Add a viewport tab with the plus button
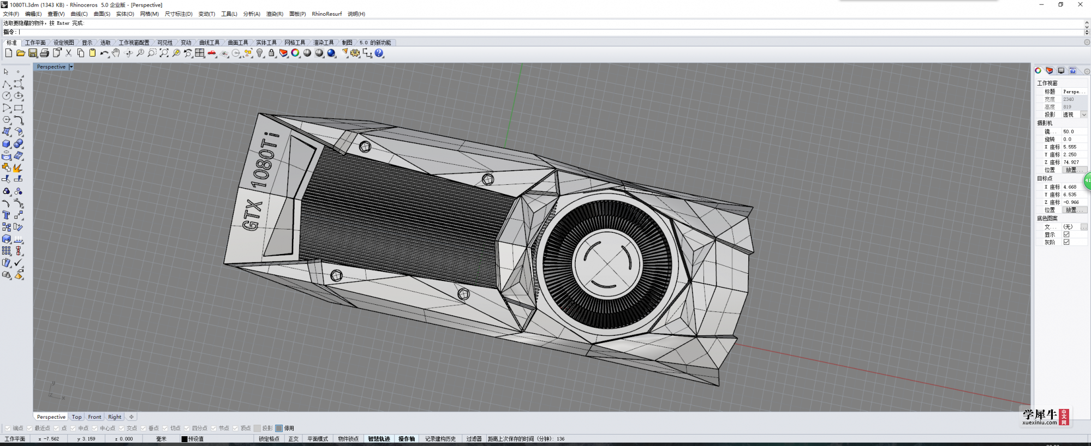 pyautogui.click(x=131, y=417)
